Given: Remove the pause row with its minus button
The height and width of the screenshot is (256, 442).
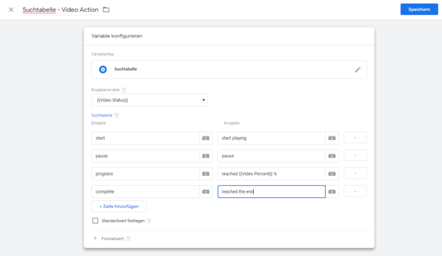Looking at the screenshot, I should click(x=355, y=155).
